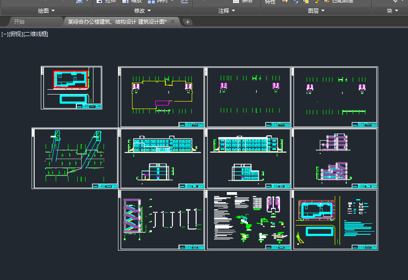
Task: Click the [俯视] view control label
Action: pyautogui.click(x=15, y=34)
